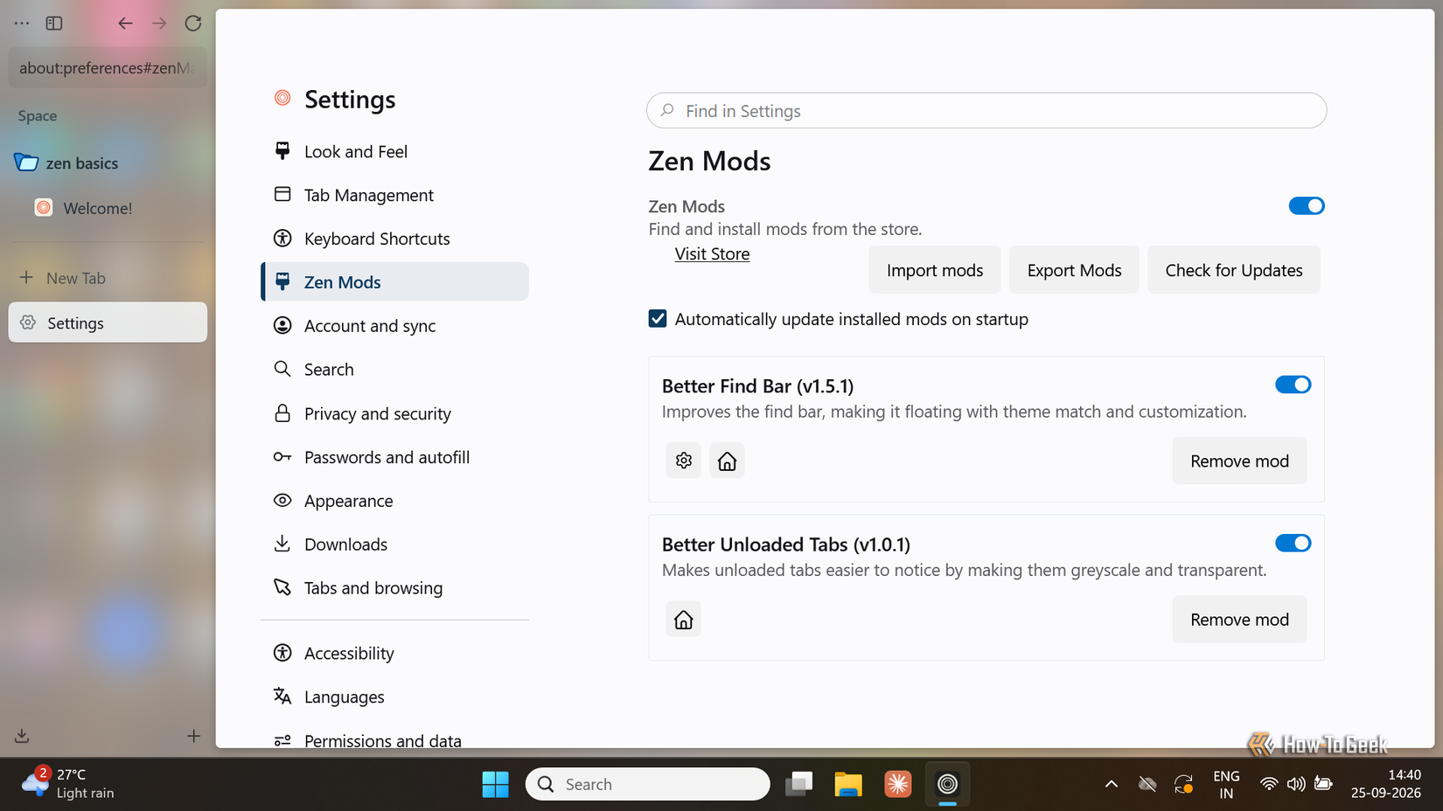The image size is (1443, 811).
Task: Disable the Better Unloaded Tabs toggle
Action: point(1293,543)
